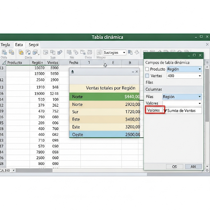Click the OD button in field panel

[x=175, y=167]
